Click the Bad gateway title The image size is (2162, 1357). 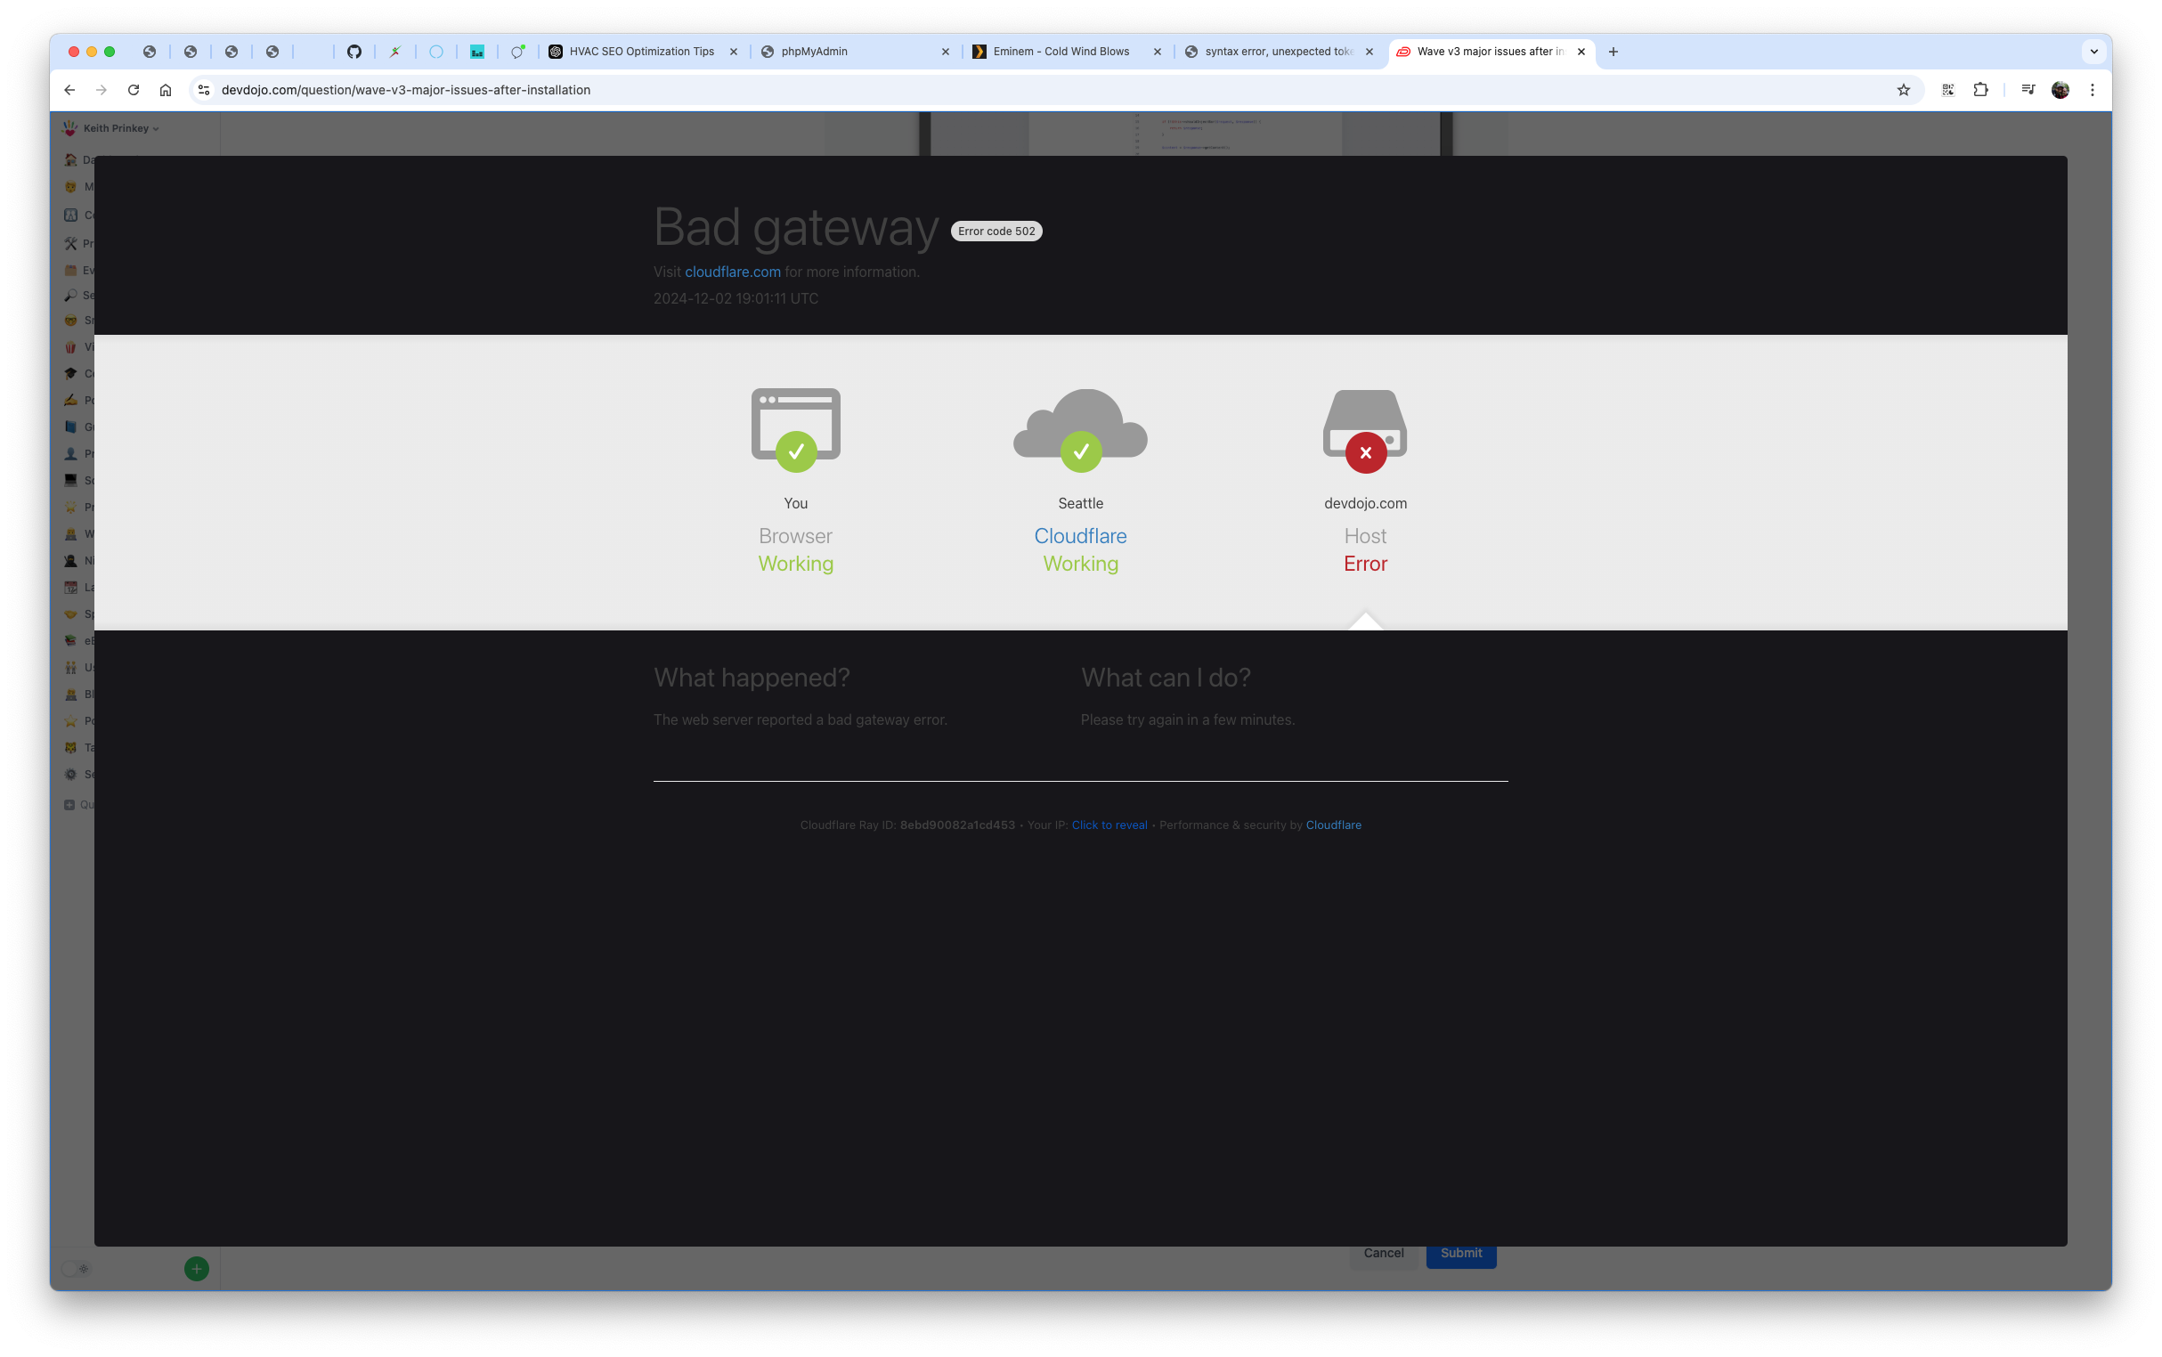click(795, 226)
